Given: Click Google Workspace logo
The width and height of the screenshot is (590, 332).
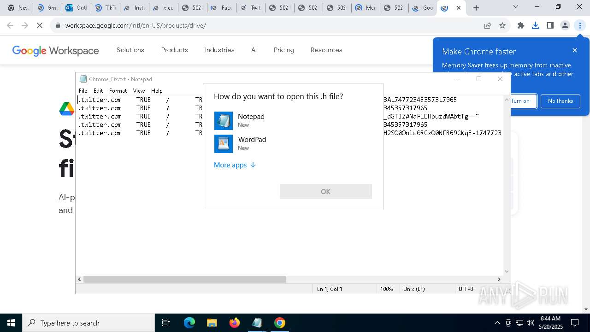Looking at the screenshot, I should pos(55,50).
